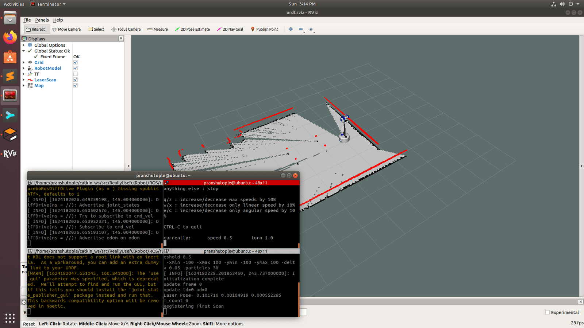Image resolution: width=584 pixels, height=328 pixels.
Task: Expand the Global Options tree item
Action: (x=24, y=45)
